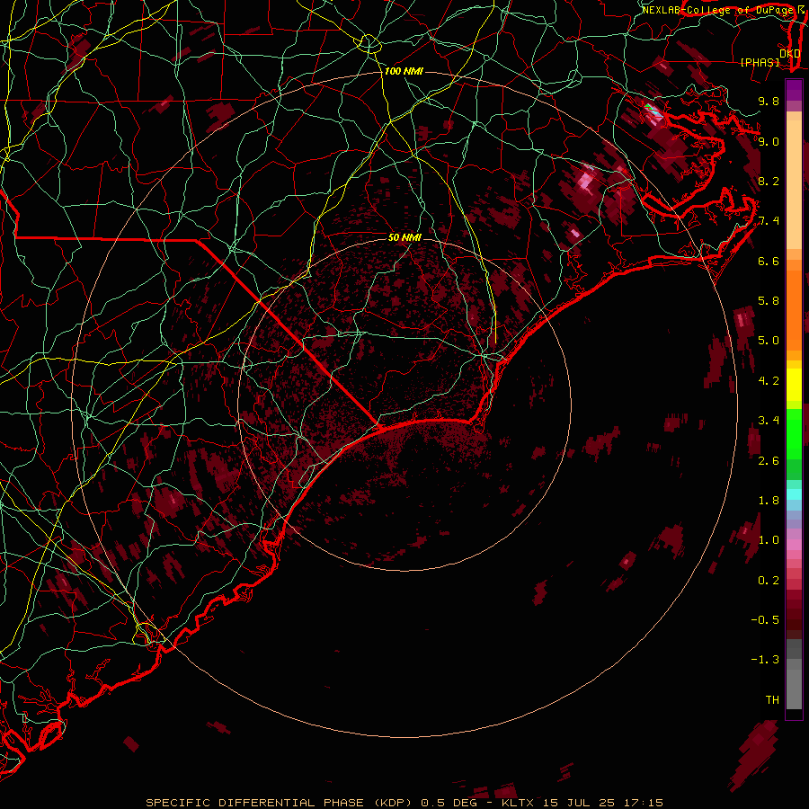Click the 1.8 value on color scale
Viewport: 809px width, 809px height.
[x=769, y=501]
